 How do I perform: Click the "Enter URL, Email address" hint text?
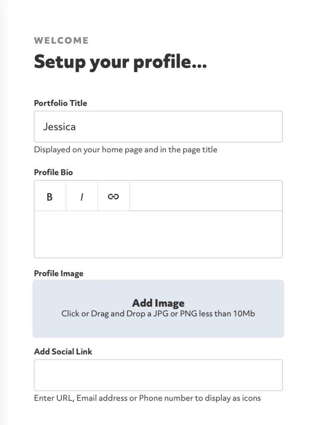click(147, 398)
